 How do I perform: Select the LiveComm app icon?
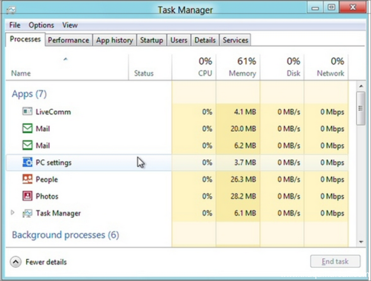pos(27,111)
